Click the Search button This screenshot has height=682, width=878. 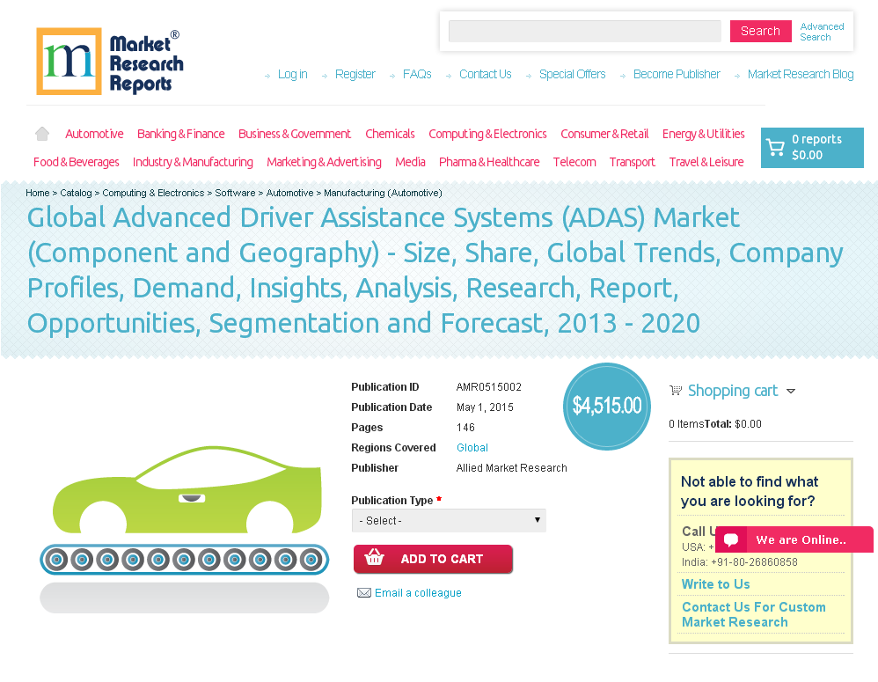760,31
